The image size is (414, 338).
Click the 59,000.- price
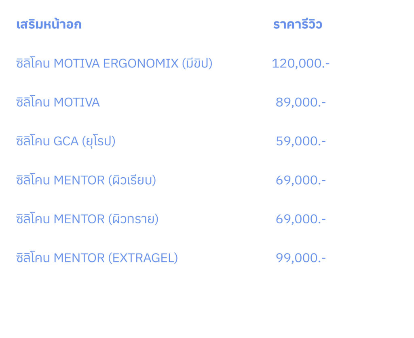(x=300, y=141)
